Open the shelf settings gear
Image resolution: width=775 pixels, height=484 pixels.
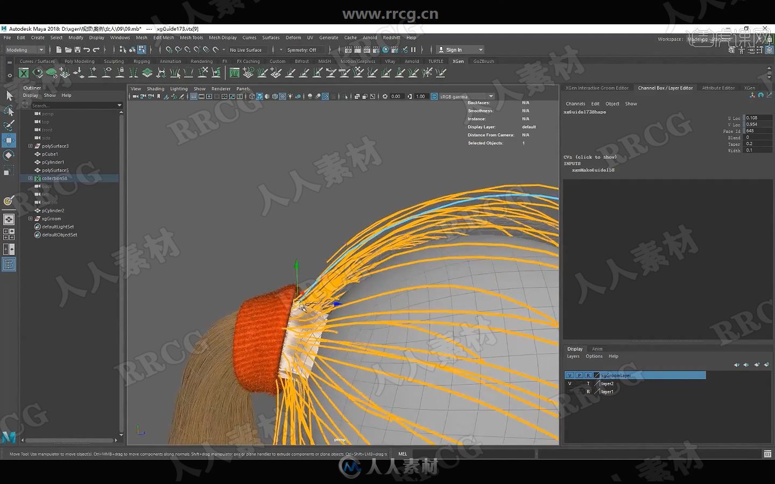[x=9, y=75]
